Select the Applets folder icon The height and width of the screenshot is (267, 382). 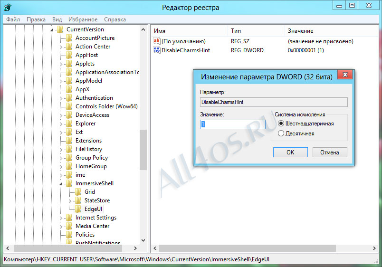click(x=69, y=64)
